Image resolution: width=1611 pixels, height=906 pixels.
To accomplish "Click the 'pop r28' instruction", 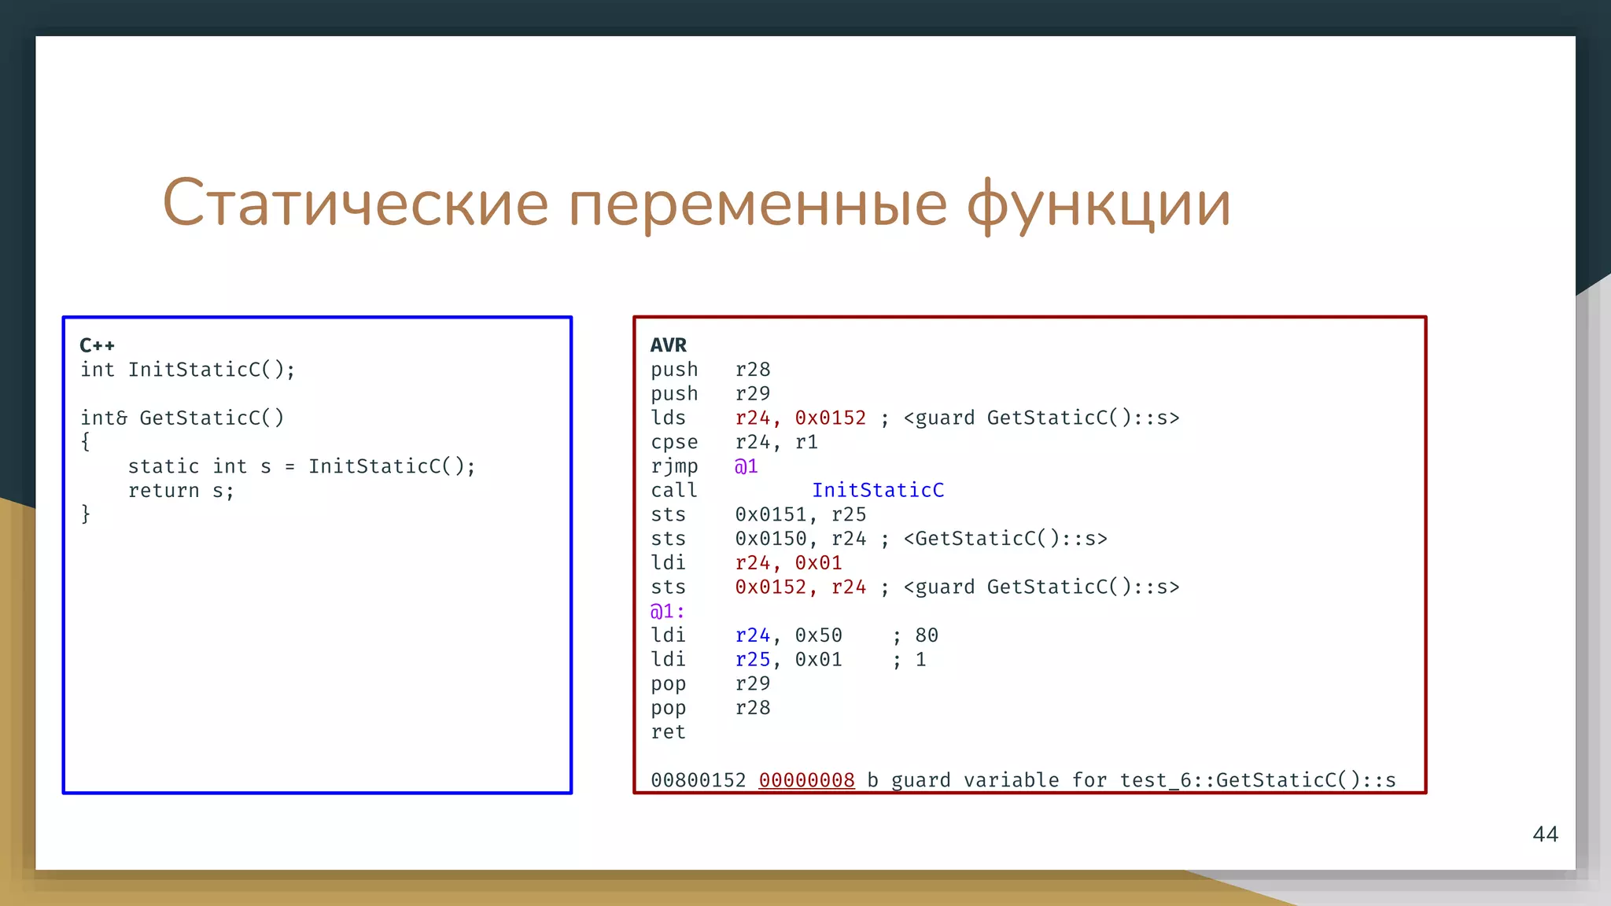I will tap(710, 709).
